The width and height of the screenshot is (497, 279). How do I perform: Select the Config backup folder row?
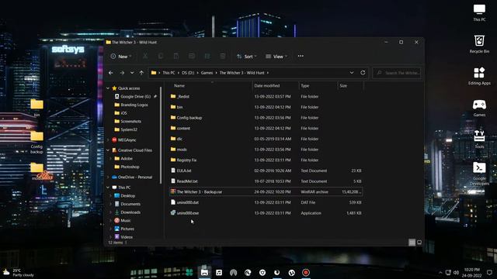pos(266,118)
